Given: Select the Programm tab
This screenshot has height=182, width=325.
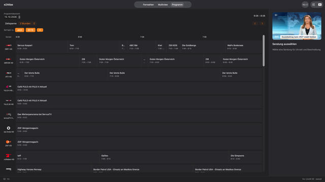Looking at the screenshot, I should (x=177, y=5).
